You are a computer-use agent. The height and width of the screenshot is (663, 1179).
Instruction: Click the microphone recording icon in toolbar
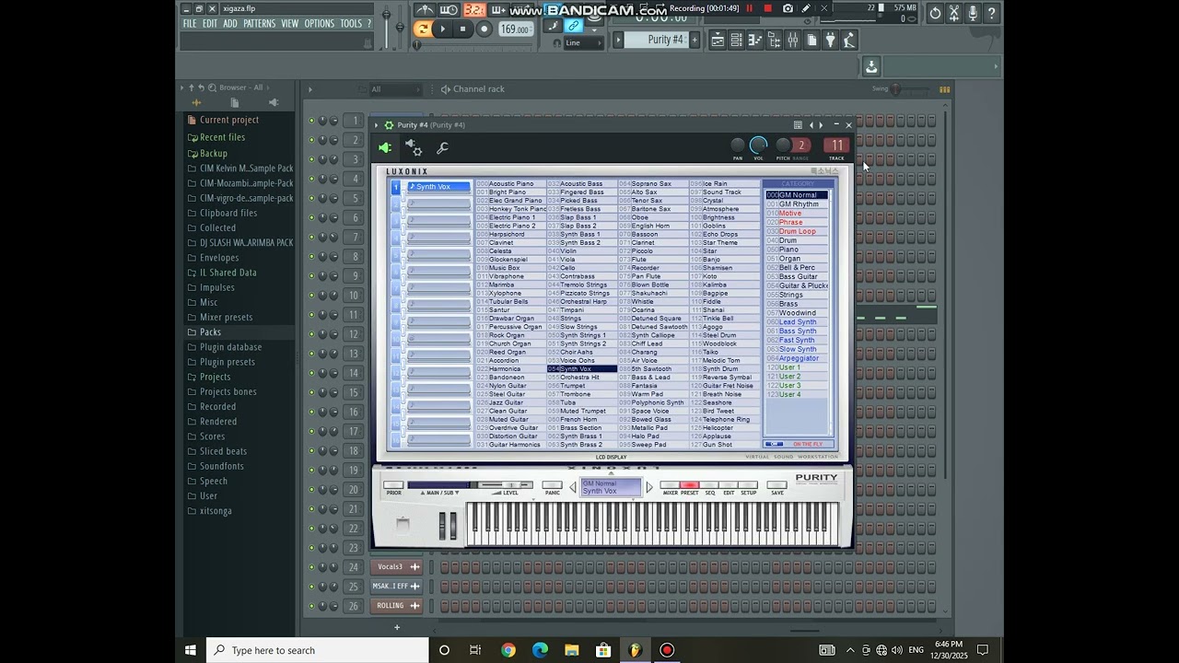click(973, 13)
